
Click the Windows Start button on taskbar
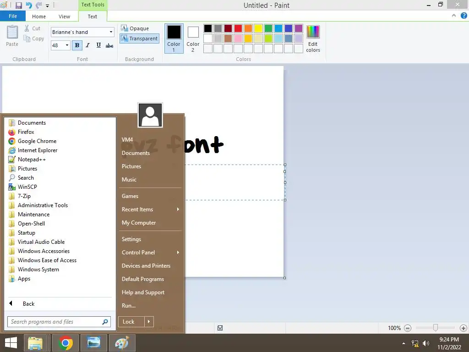[11, 343]
